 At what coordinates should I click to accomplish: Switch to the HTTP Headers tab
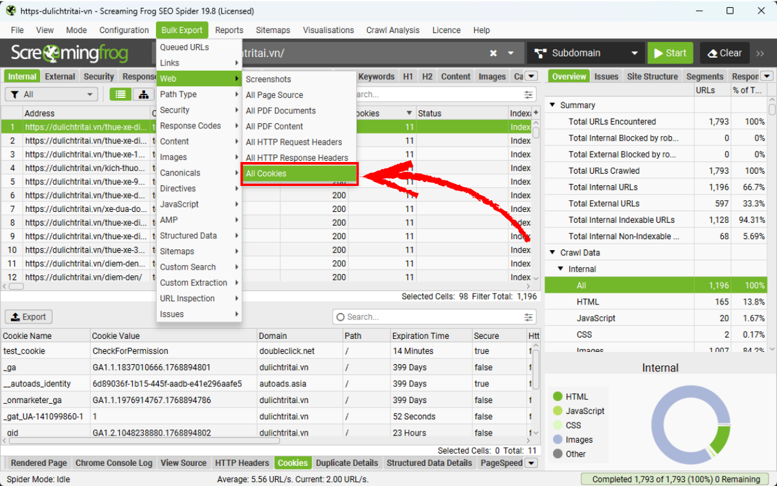[242, 463]
